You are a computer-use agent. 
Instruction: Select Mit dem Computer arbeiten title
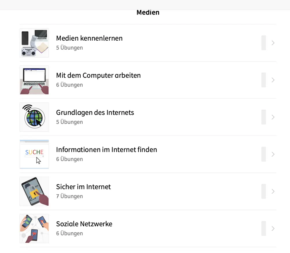(98, 75)
